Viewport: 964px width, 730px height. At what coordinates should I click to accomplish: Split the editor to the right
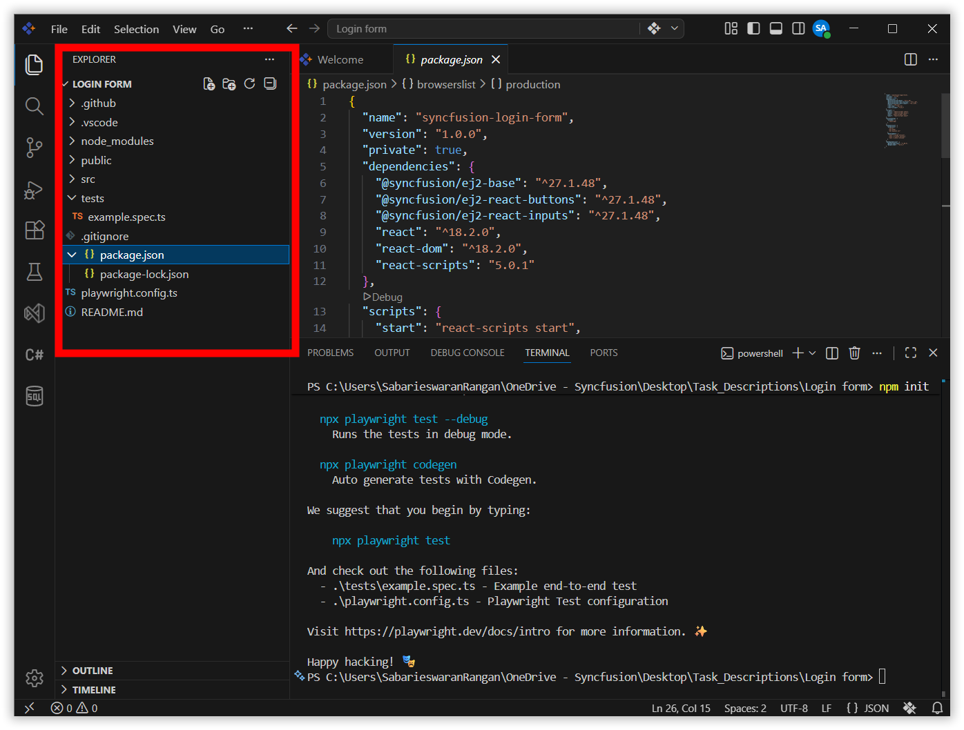[x=911, y=59]
